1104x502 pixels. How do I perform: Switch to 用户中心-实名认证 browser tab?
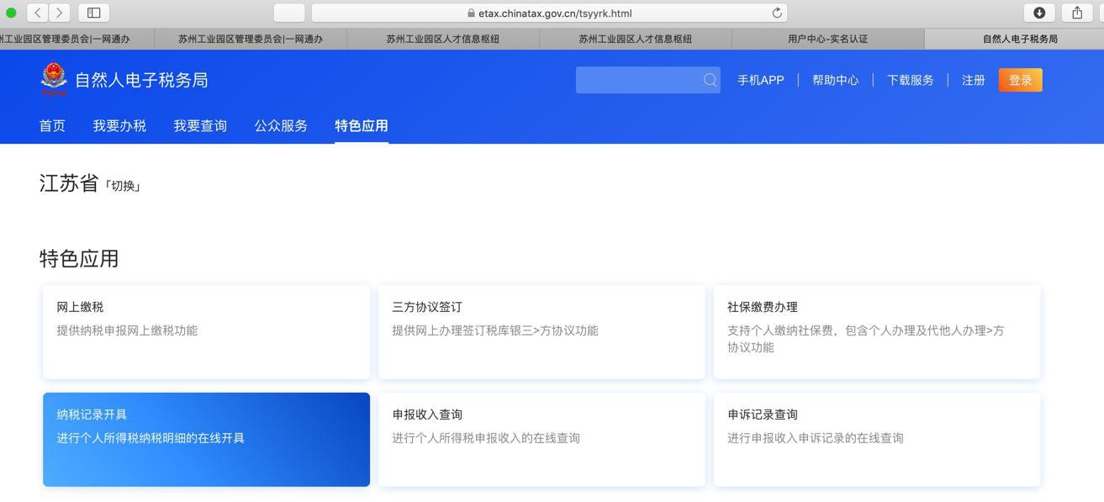pyautogui.click(x=827, y=39)
